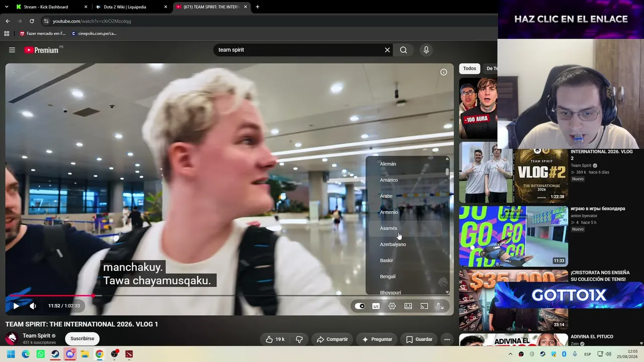The height and width of the screenshot is (362, 644).
Task: Open the ESP language input switcher
Action: 587,354
